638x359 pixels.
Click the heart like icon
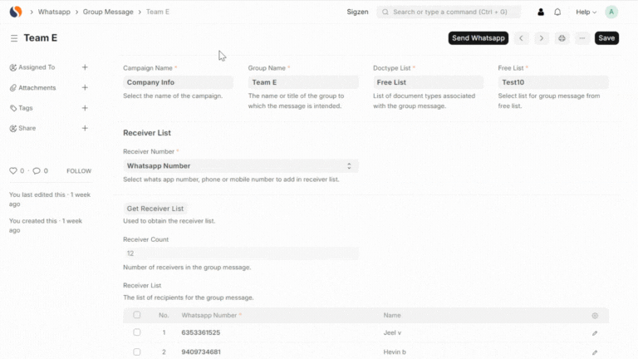(x=13, y=170)
